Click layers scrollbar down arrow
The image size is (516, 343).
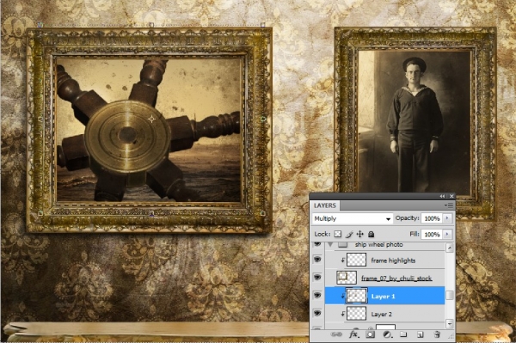point(450,323)
